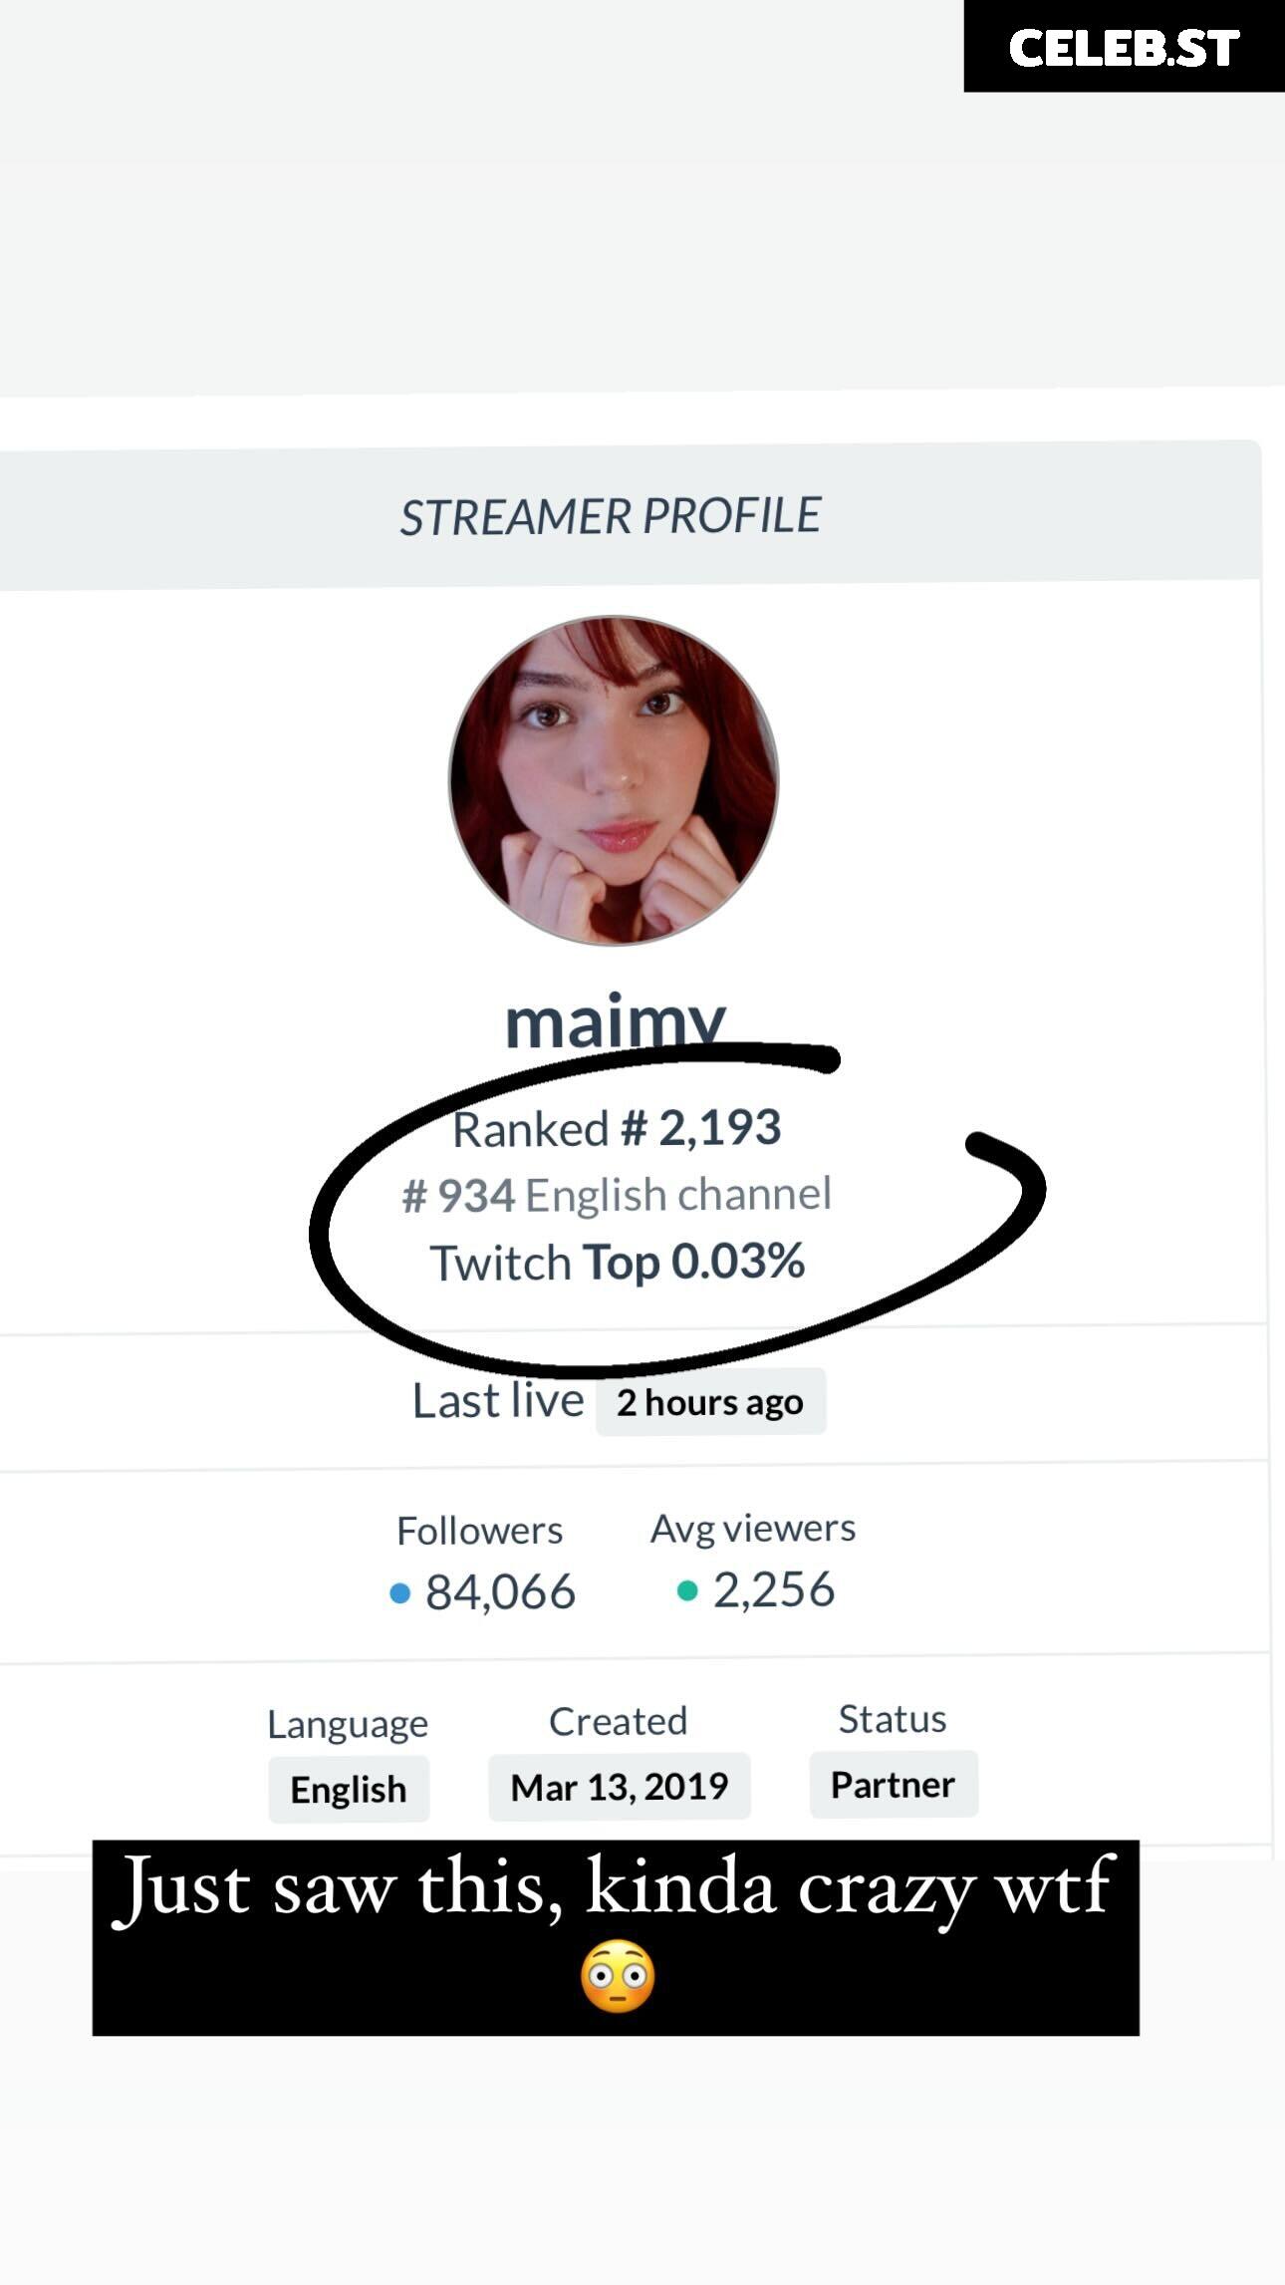Click the 2 hours ago badge
1285x2285 pixels.
710,1401
